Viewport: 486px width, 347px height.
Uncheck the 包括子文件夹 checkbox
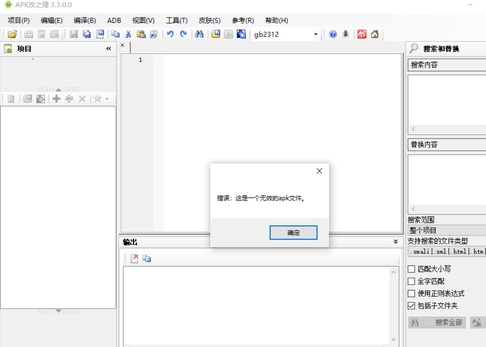[x=411, y=306]
